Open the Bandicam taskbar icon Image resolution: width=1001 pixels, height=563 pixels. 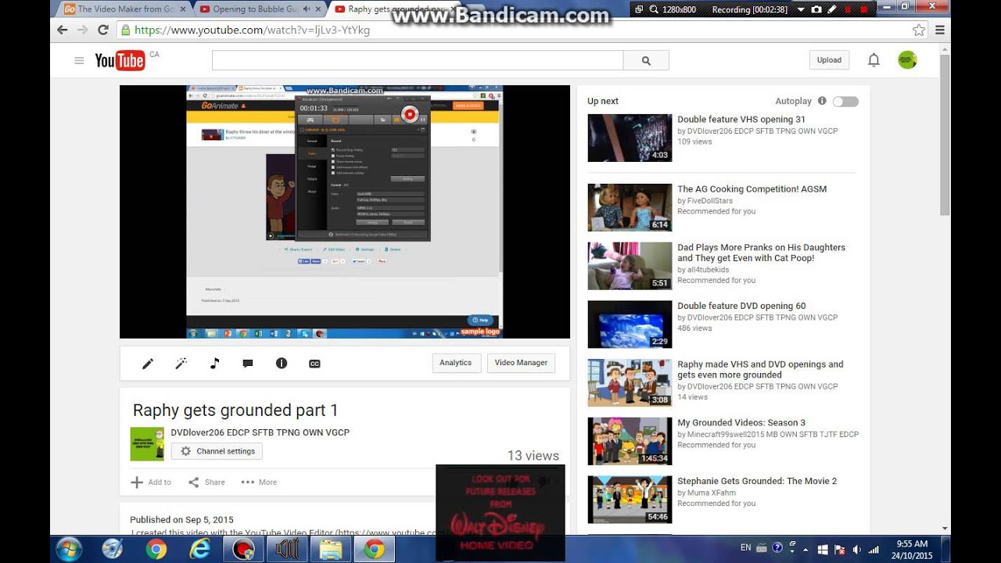coord(244,549)
